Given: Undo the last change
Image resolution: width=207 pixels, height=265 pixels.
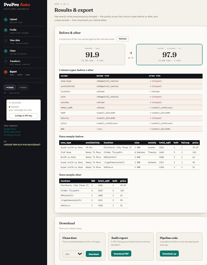Looking at the screenshot, I should [10, 87].
